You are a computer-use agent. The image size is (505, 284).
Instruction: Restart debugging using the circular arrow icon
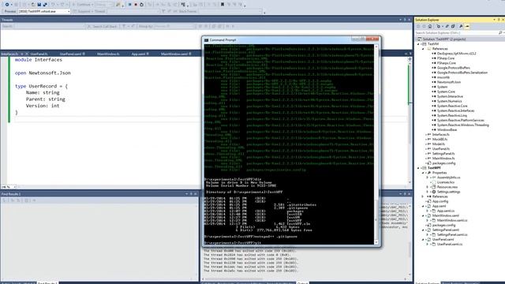pyautogui.click(x=141, y=5)
